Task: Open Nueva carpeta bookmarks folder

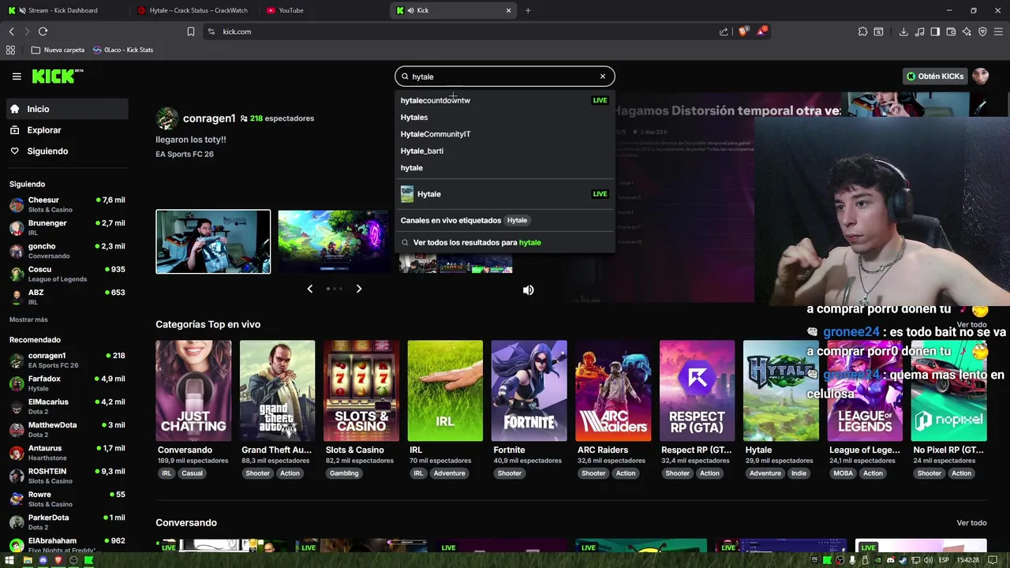Action: pos(58,50)
